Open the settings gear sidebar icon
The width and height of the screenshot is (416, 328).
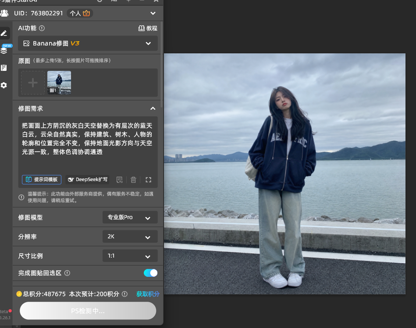4,85
